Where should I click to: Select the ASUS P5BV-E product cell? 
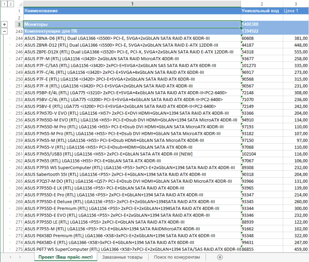click(x=132, y=106)
